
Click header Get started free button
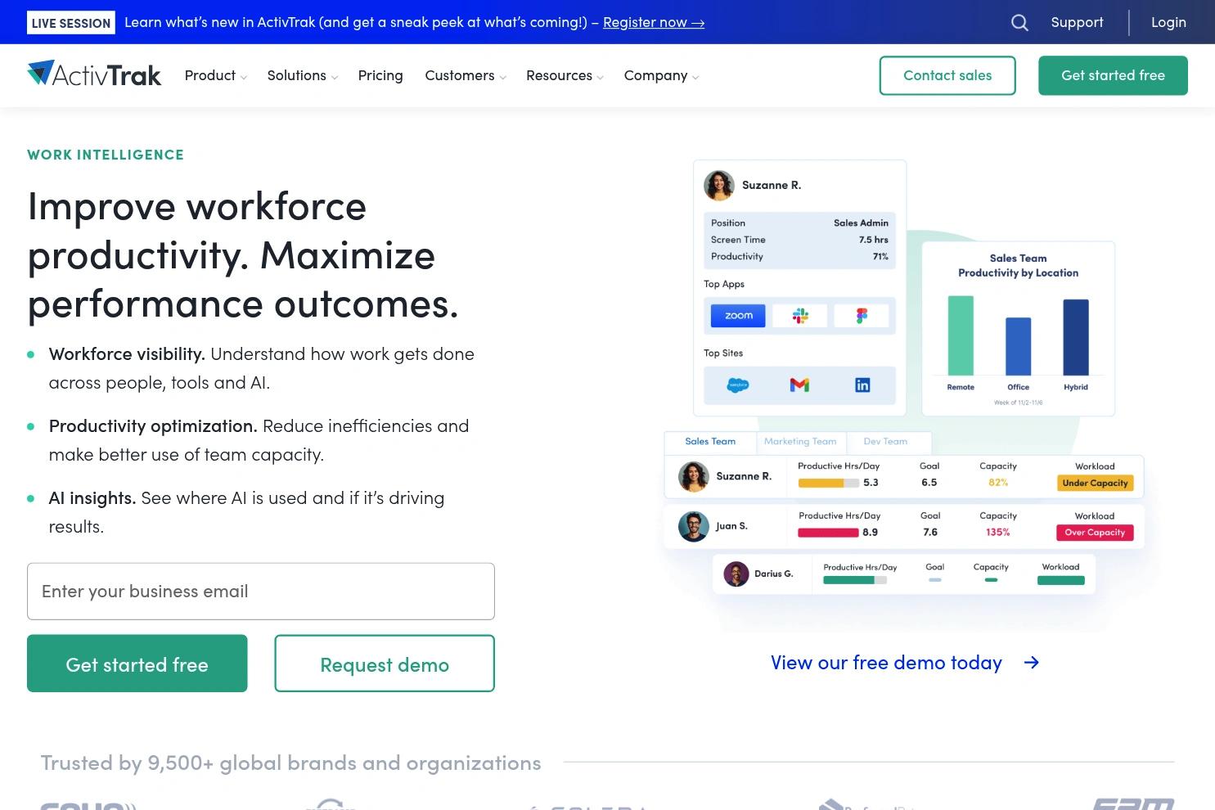[1113, 75]
